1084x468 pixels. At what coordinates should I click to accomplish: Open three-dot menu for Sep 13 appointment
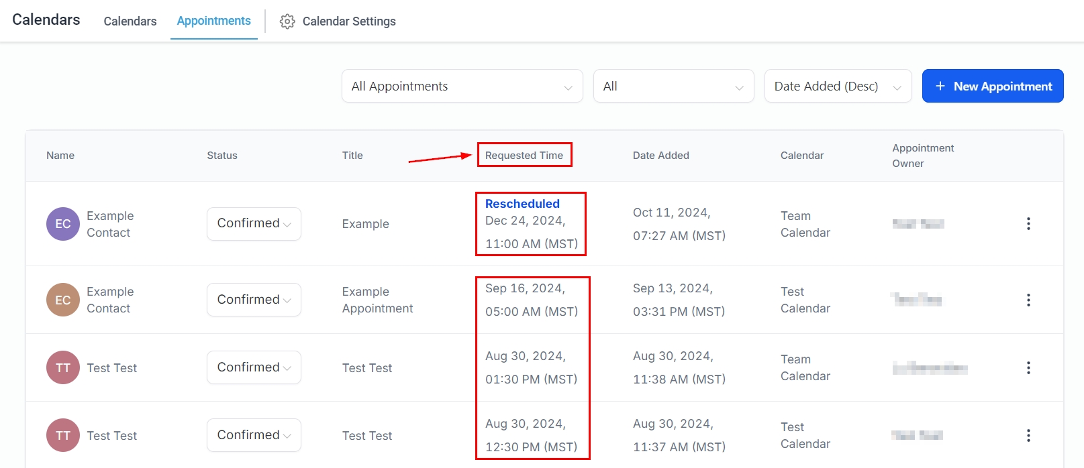pyautogui.click(x=1028, y=300)
